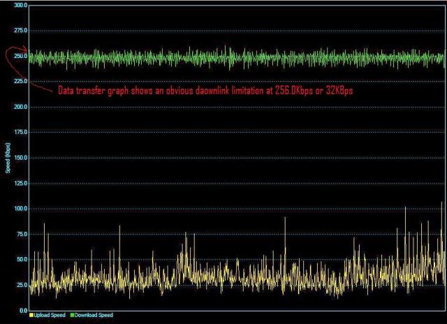Click the red arrowhead near 250.0
The image size is (447, 324).
click(x=25, y=50)
